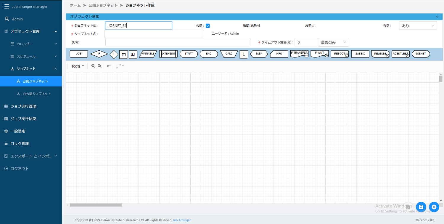This screenshot has height=224, width=444.
Task: Open the 100% zoom level dropdown
Action: tap(77, 66)
